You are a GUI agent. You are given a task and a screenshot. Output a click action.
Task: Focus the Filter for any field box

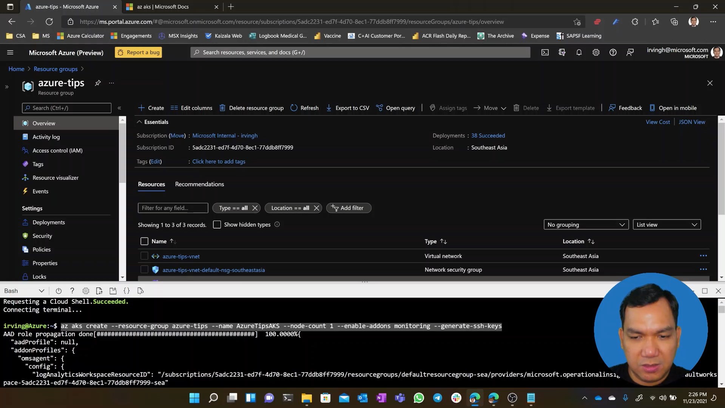173,208
